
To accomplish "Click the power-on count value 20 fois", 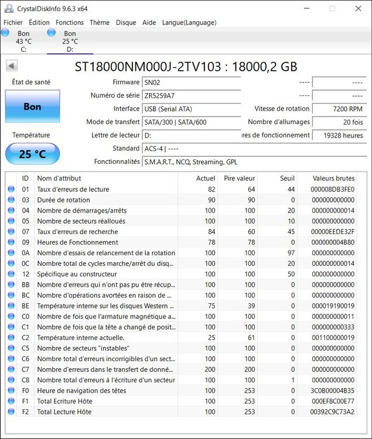I will pyautogui.click(x=340, y=122).
